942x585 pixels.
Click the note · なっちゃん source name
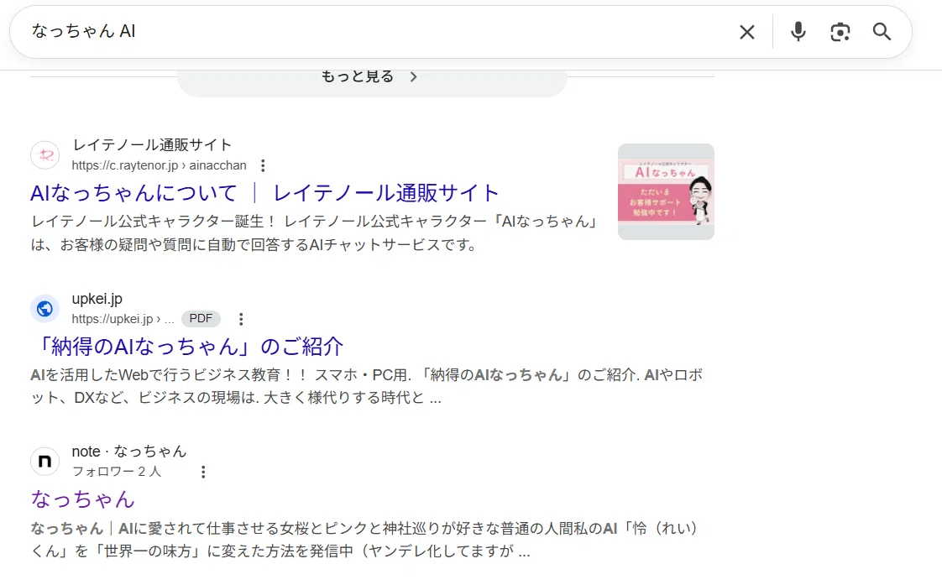(129, 451)
